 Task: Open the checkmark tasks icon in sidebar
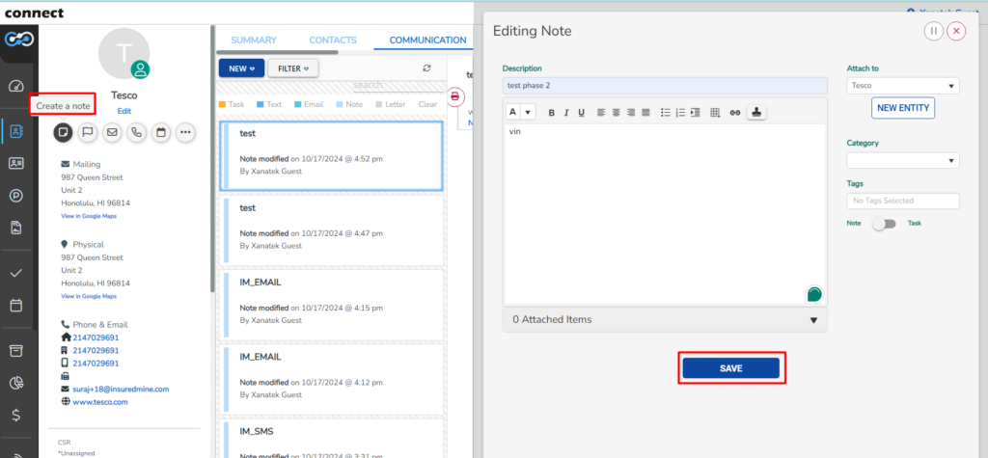pyautogui.click(x=16, y=274)
